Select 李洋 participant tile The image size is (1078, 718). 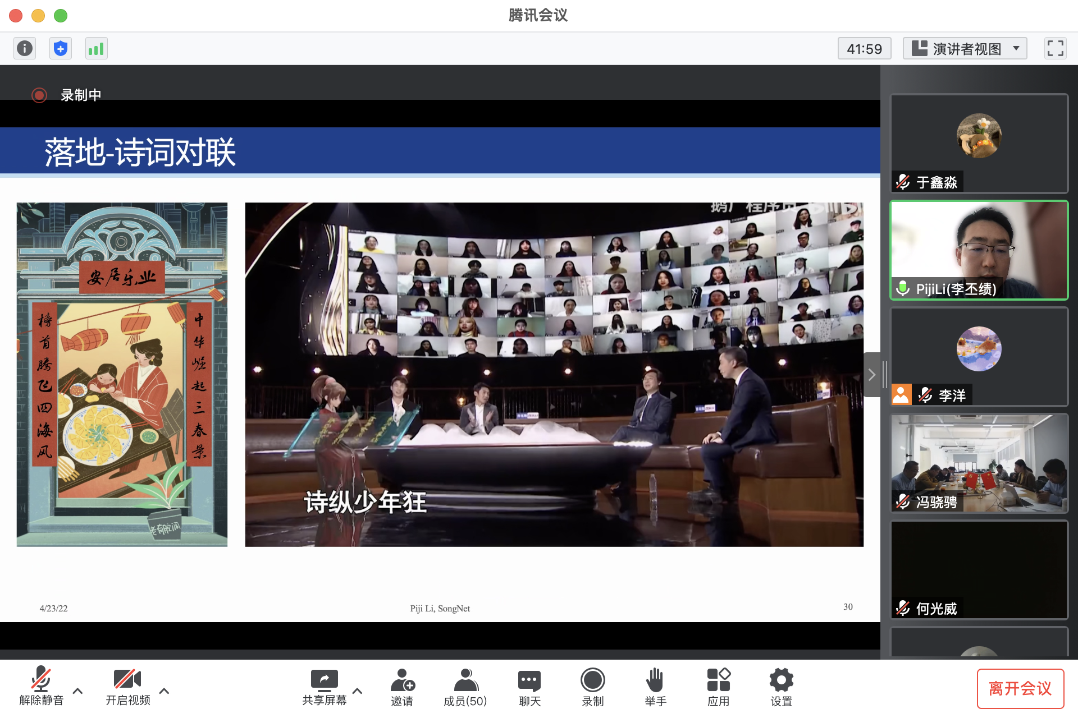979,357
